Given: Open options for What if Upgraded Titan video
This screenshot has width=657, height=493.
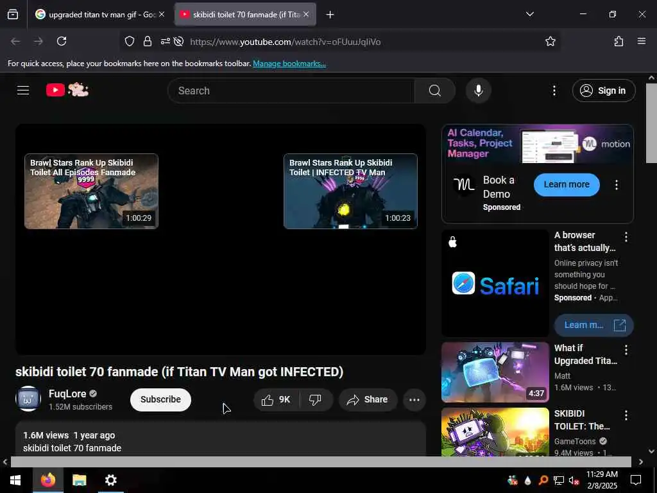Looking at the screenshot, I should coord(626,350).
